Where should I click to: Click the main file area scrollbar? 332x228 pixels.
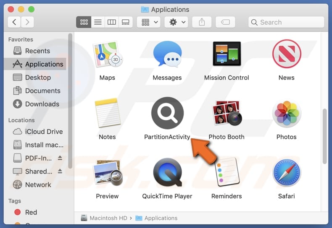point(324,136)
